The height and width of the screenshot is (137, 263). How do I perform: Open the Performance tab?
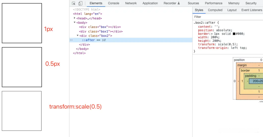click(x=213, y=3)
